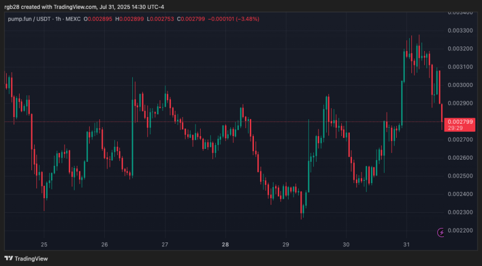482x266 pixels.
Task: Click the 25 date on time axis
Action: (44, 245)
